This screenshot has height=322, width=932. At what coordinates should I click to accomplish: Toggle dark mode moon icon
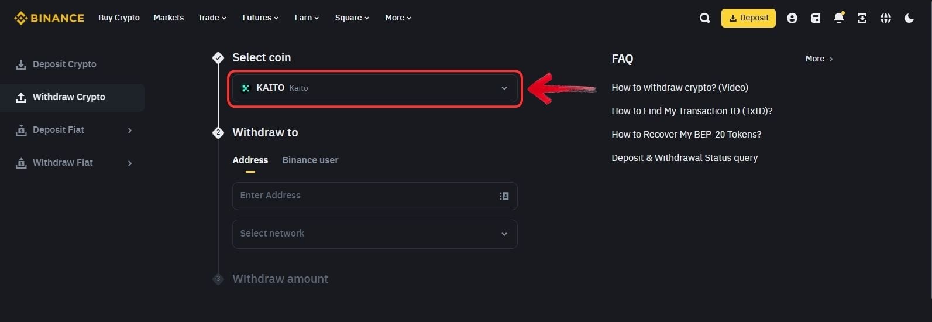coord(909,18)
